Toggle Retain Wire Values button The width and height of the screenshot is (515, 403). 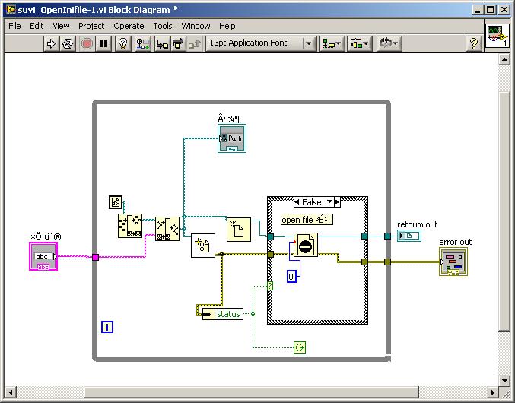(143, 43)
